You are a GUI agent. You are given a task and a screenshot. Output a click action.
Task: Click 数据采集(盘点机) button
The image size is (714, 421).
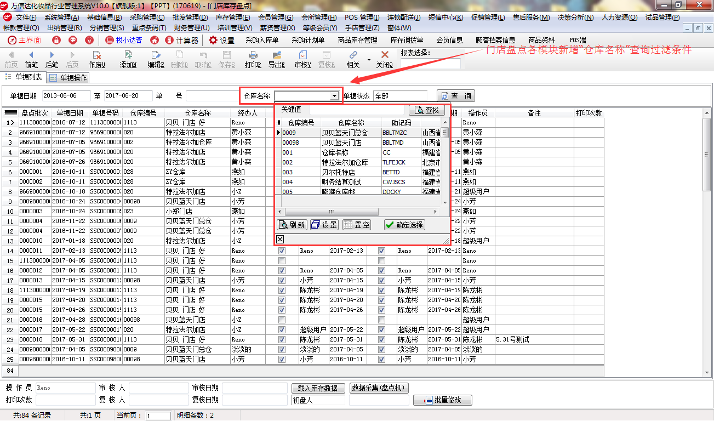(379, 388)
